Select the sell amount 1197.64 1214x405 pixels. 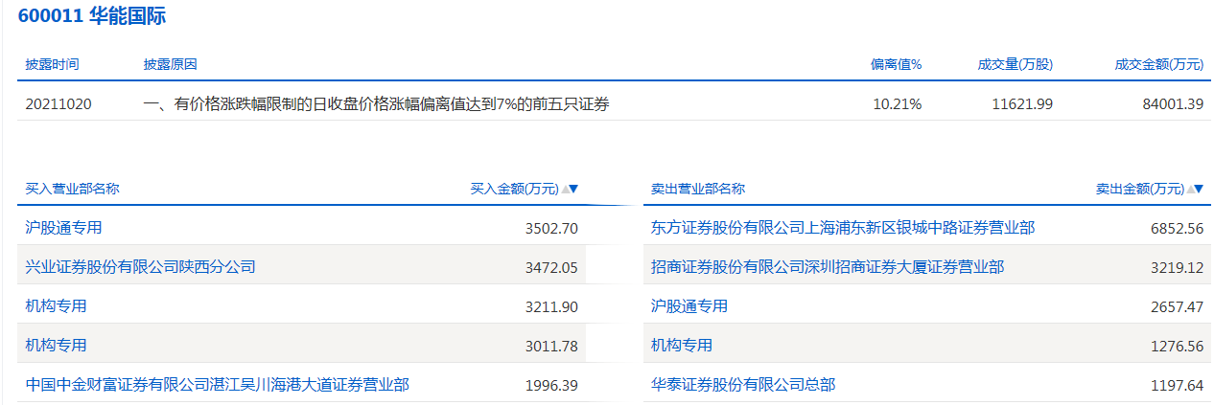coord(1177,385)
